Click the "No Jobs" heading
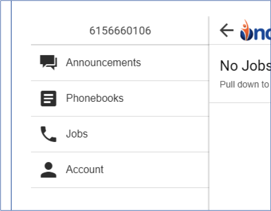This screenshot has width=271, height=211. 245,66
